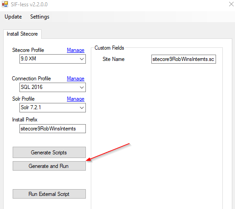
Task: Click the Generate Scripts button
Action: coord(49,153)
